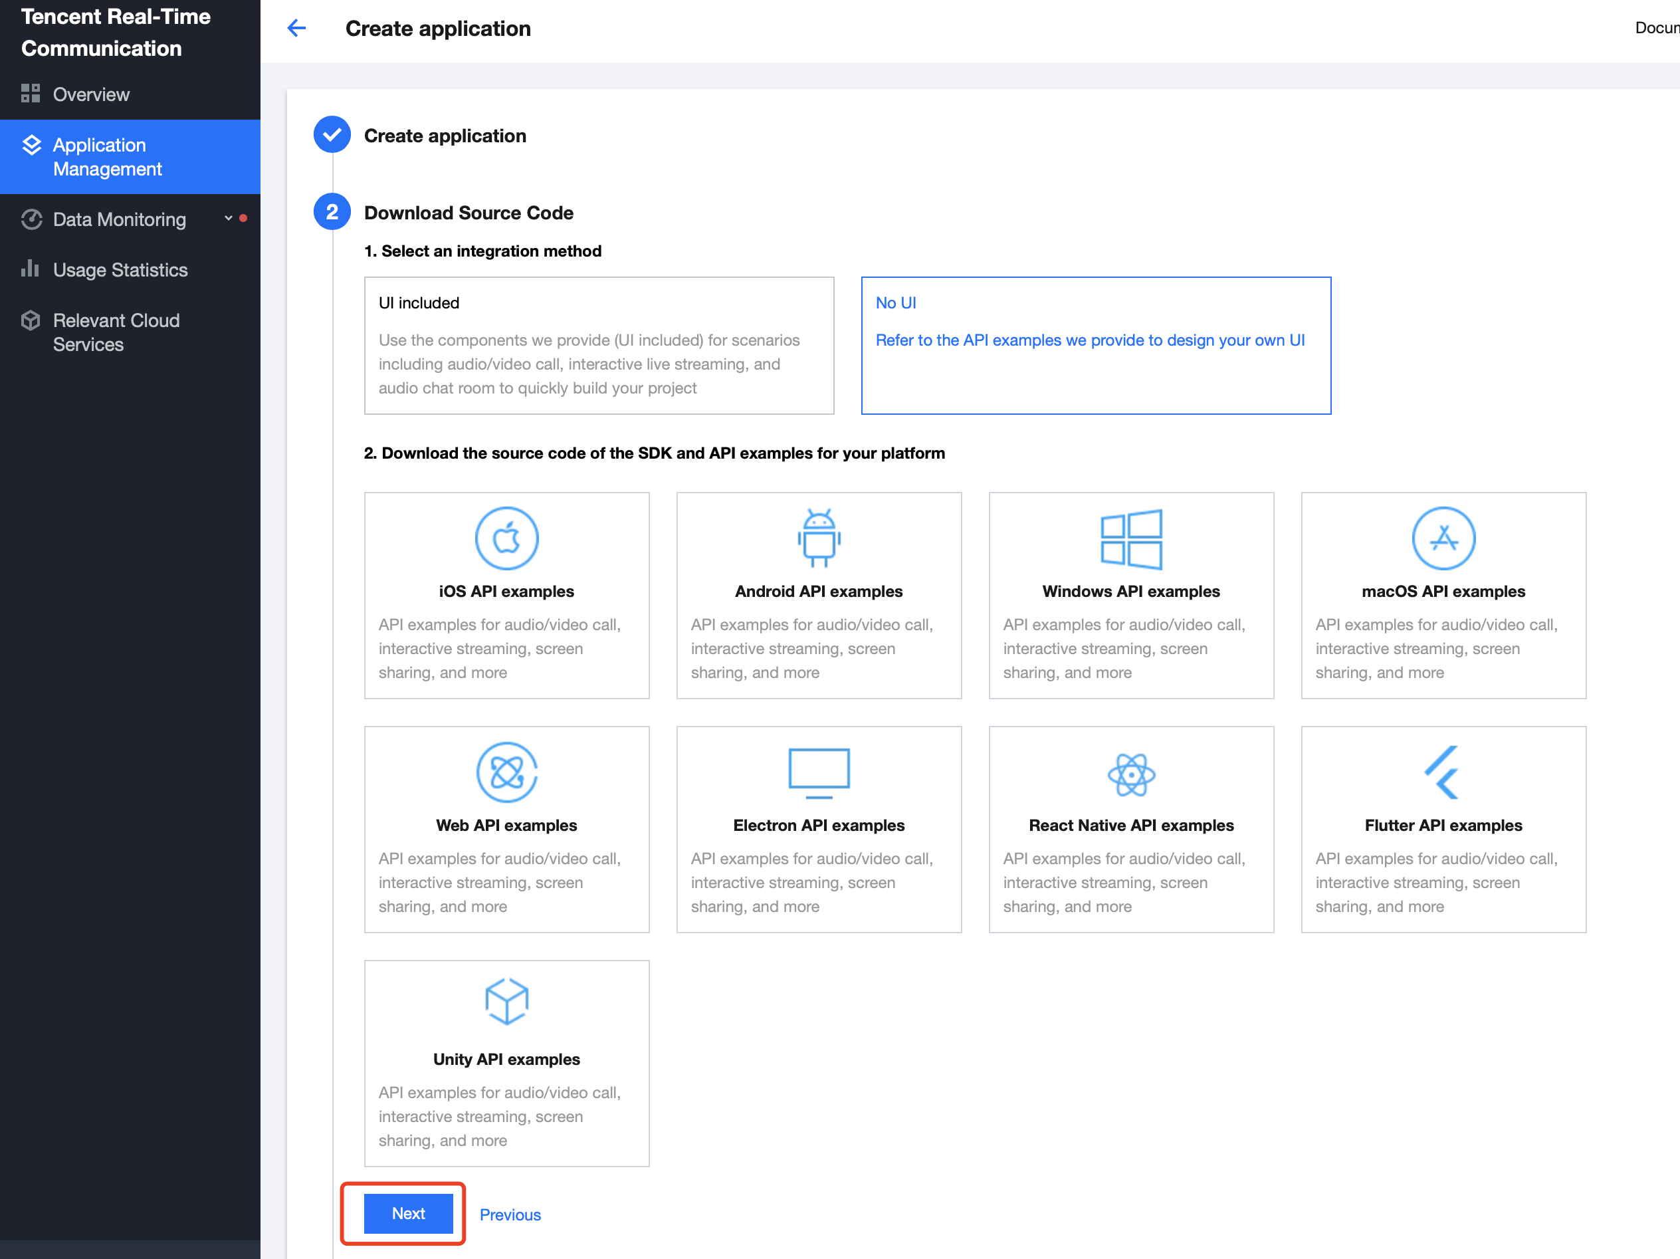Click the React Native atom icon
This screenshot has height=1259, width=1680.
[1131, 774]
